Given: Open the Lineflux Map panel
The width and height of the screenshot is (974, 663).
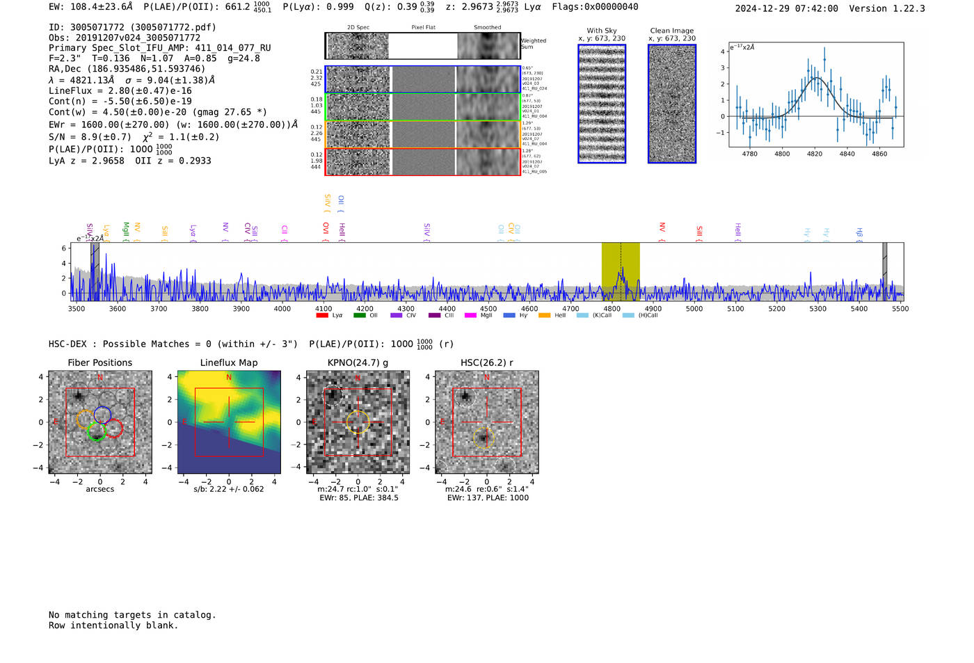Looking at the screenshot, I should pos(229,422).
